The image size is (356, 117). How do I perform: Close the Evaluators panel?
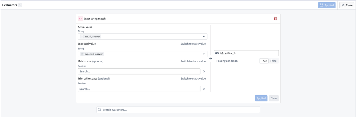pos(347,5)
